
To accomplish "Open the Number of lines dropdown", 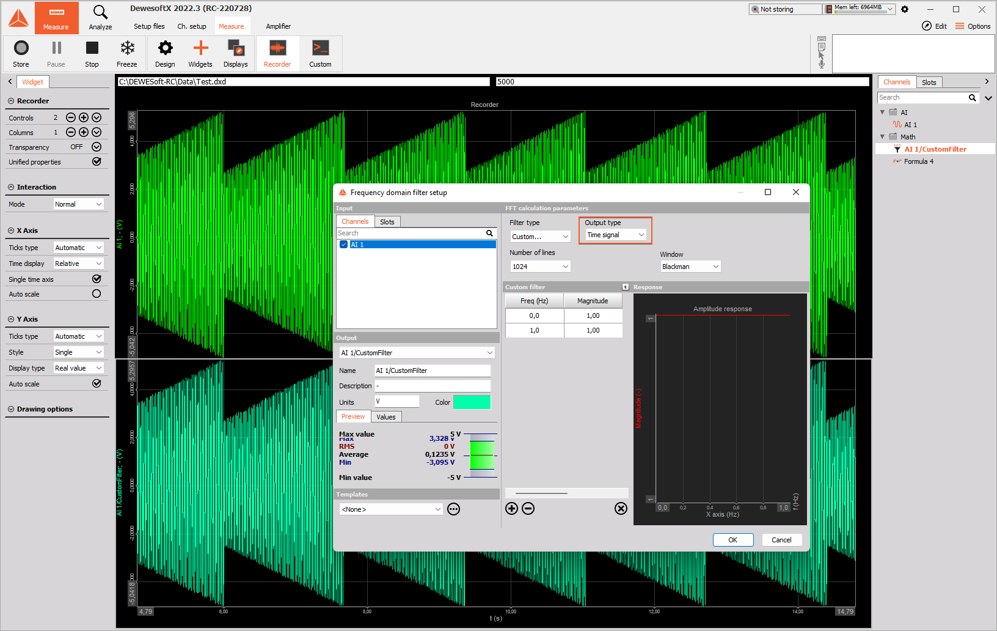I will pos(541,267).
